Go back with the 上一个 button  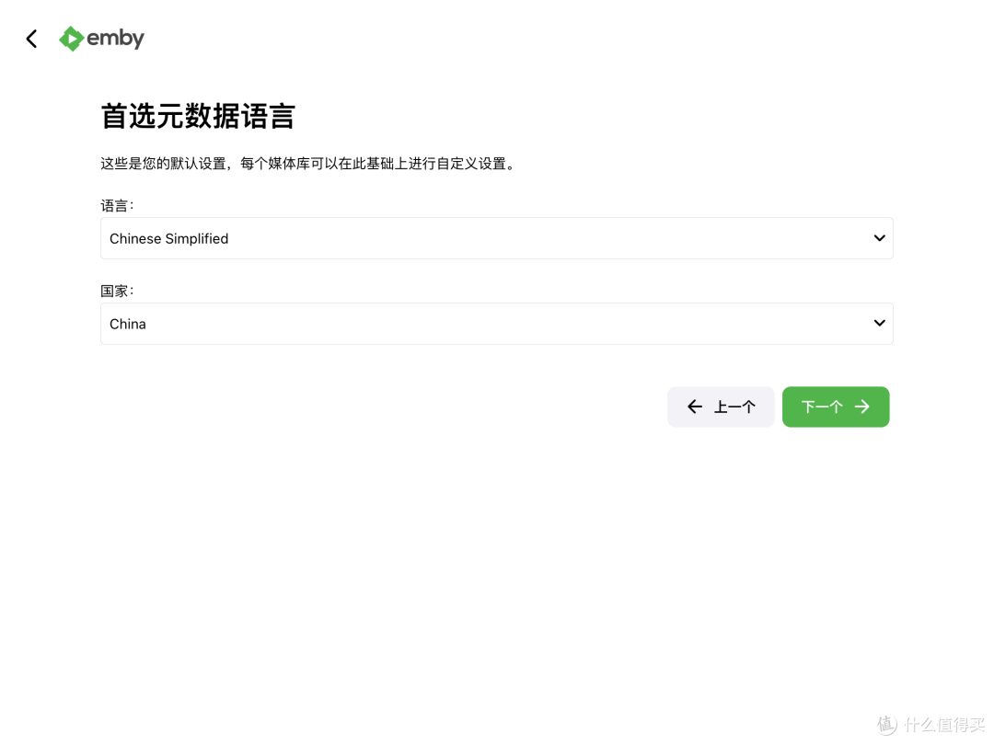(721, 407)
